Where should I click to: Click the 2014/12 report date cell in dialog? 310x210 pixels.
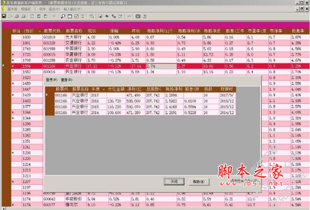point(227,112)
